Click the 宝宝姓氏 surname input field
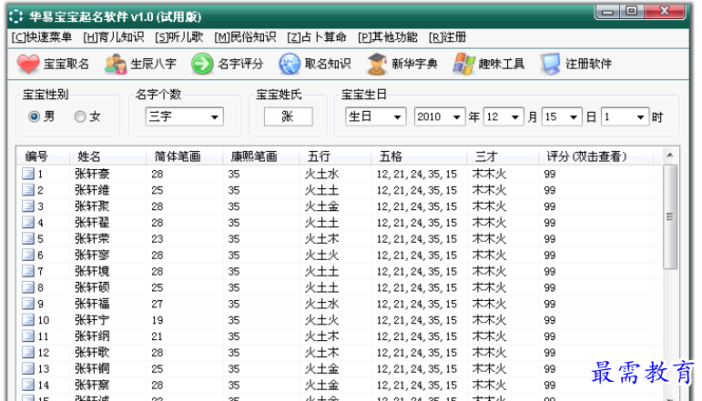702x401 pixels. pyautogui.click(x=288, y=117)
